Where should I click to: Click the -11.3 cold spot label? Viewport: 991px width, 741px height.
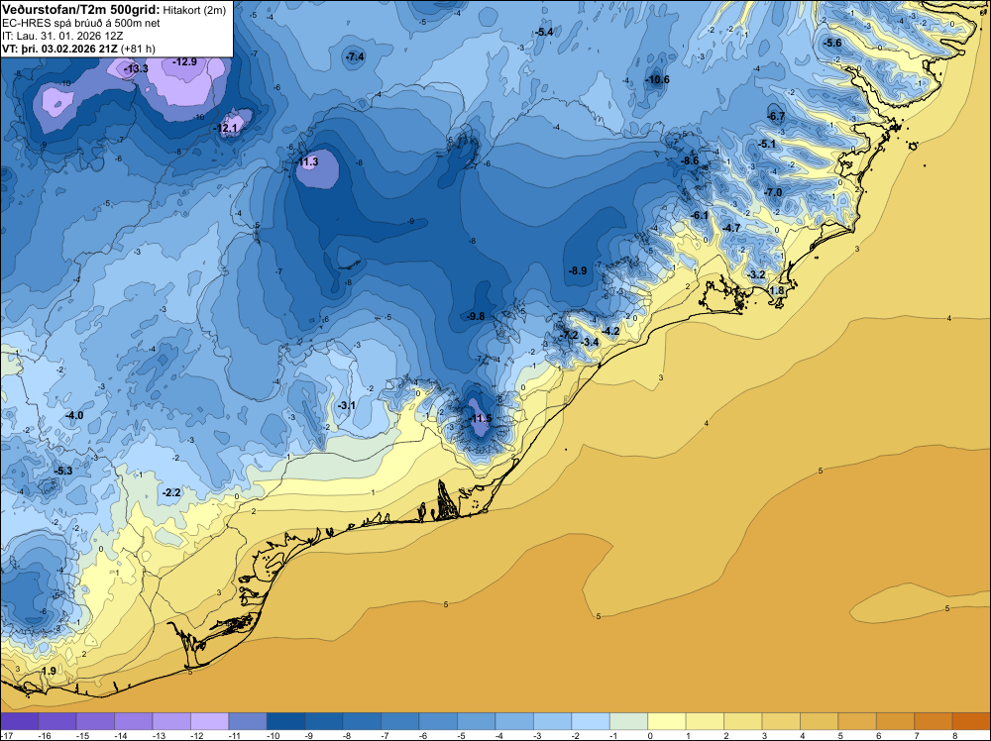point(306,162)
